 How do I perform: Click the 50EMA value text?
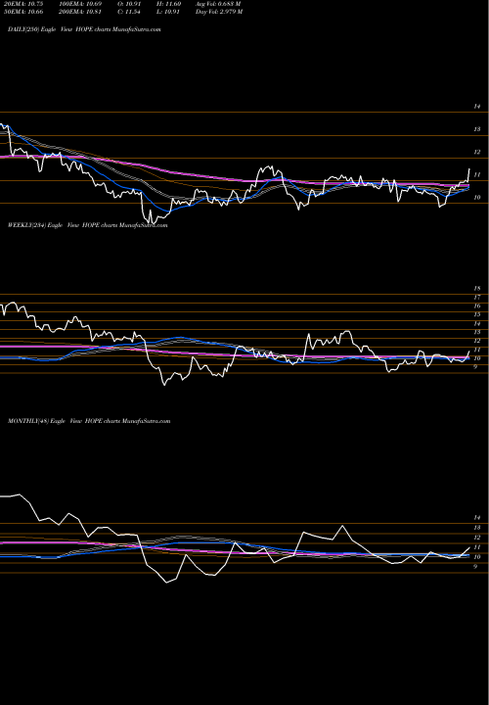25,12
